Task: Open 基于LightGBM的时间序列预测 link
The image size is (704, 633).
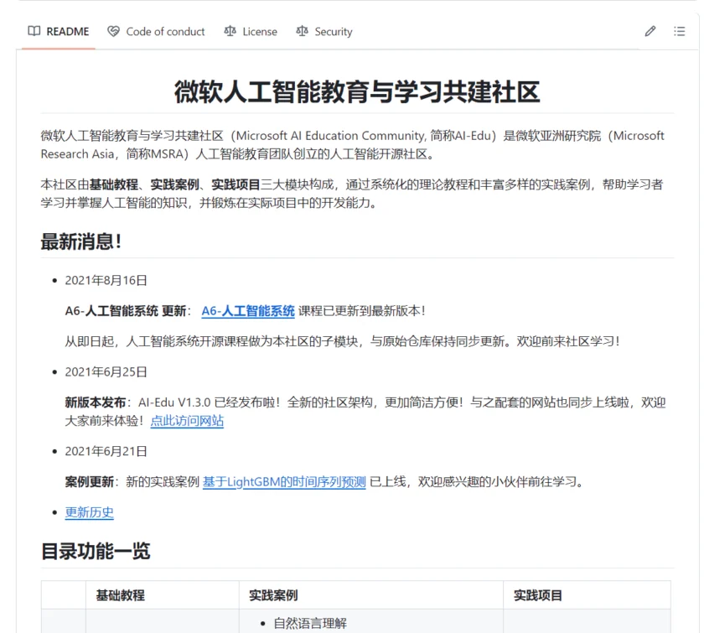Action: pos(284,482)
